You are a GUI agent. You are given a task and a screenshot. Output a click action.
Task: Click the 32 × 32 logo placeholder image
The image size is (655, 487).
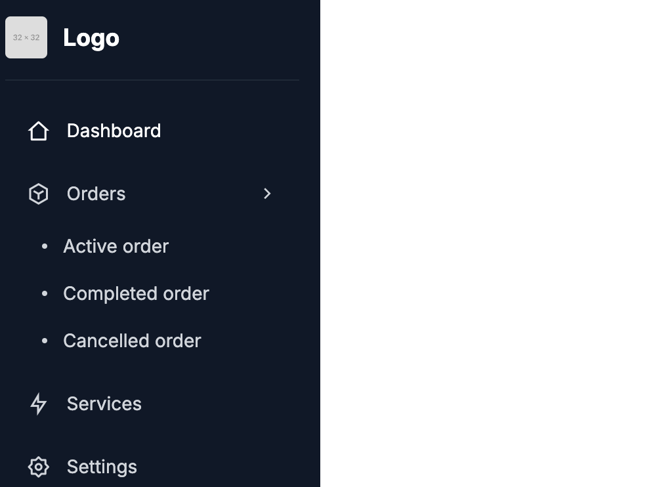[x=26, y=37]
